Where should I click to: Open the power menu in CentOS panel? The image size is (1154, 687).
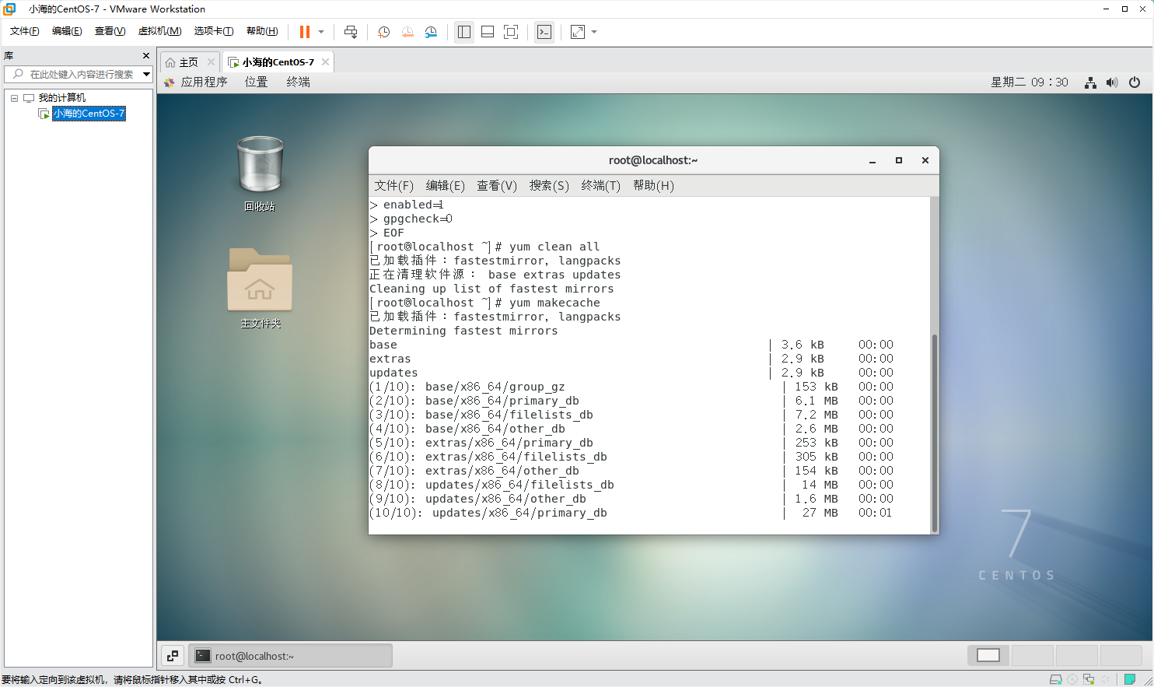click(1135, 82)
